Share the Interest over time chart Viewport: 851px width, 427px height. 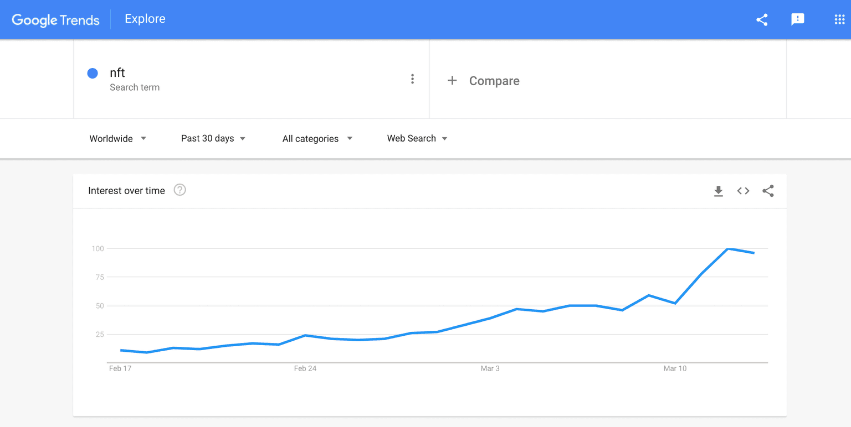coord(768,191)
